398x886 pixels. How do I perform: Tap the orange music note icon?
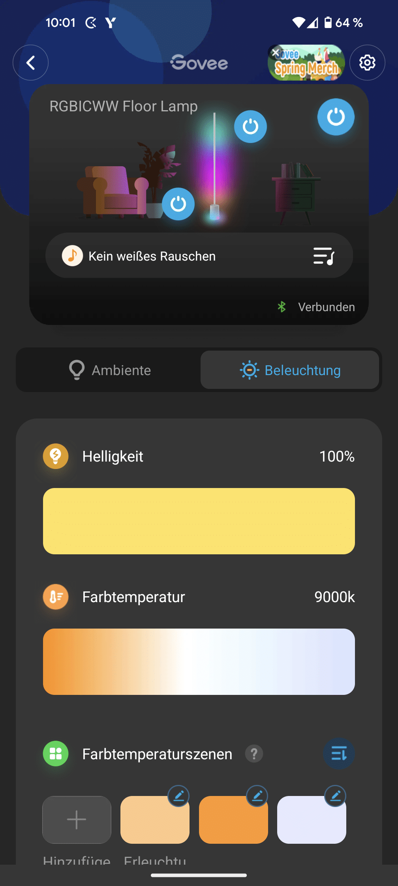(72, 256)
